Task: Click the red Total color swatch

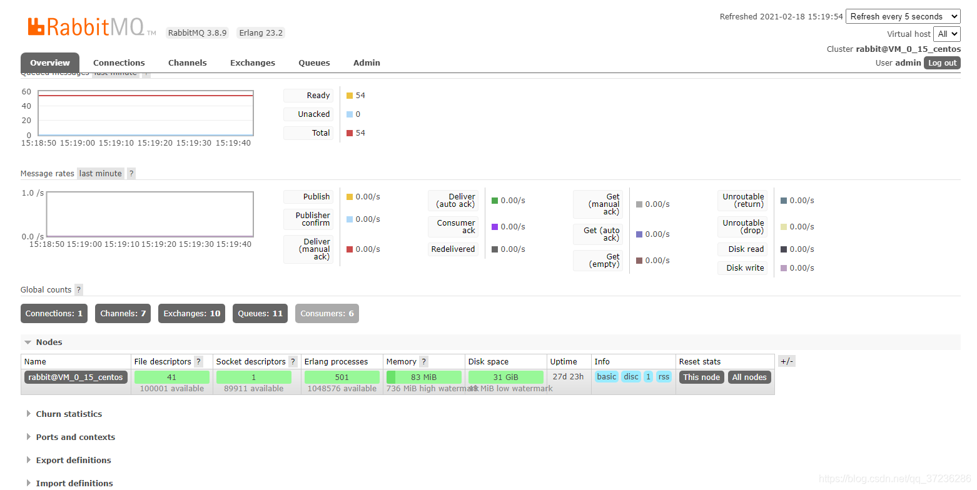Action: click(x=350, y=133)
